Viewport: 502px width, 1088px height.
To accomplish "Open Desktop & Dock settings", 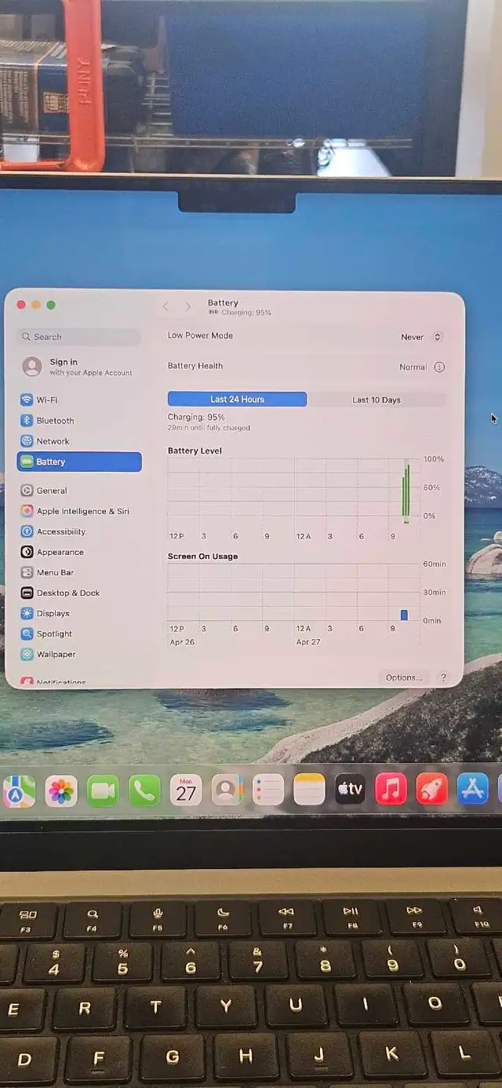I will coord(78,593).
